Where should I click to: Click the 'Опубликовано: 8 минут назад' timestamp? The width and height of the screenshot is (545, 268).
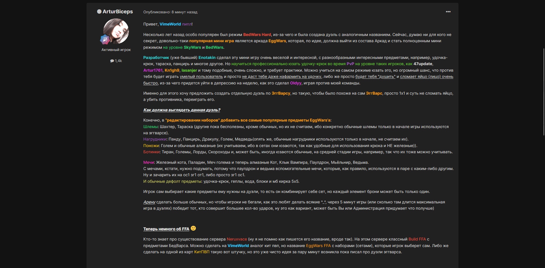pos(170,12)
